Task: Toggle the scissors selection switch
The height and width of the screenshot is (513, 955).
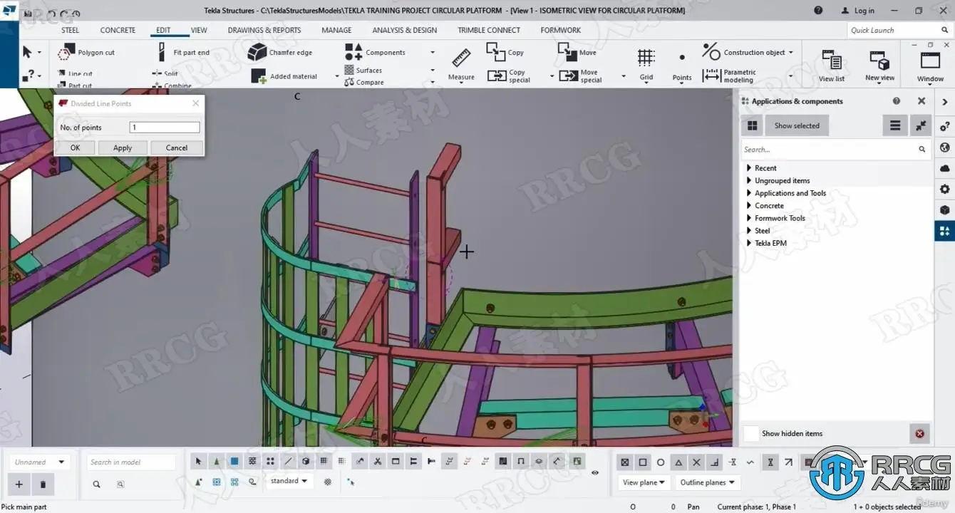Action: [x=378, y=461]
